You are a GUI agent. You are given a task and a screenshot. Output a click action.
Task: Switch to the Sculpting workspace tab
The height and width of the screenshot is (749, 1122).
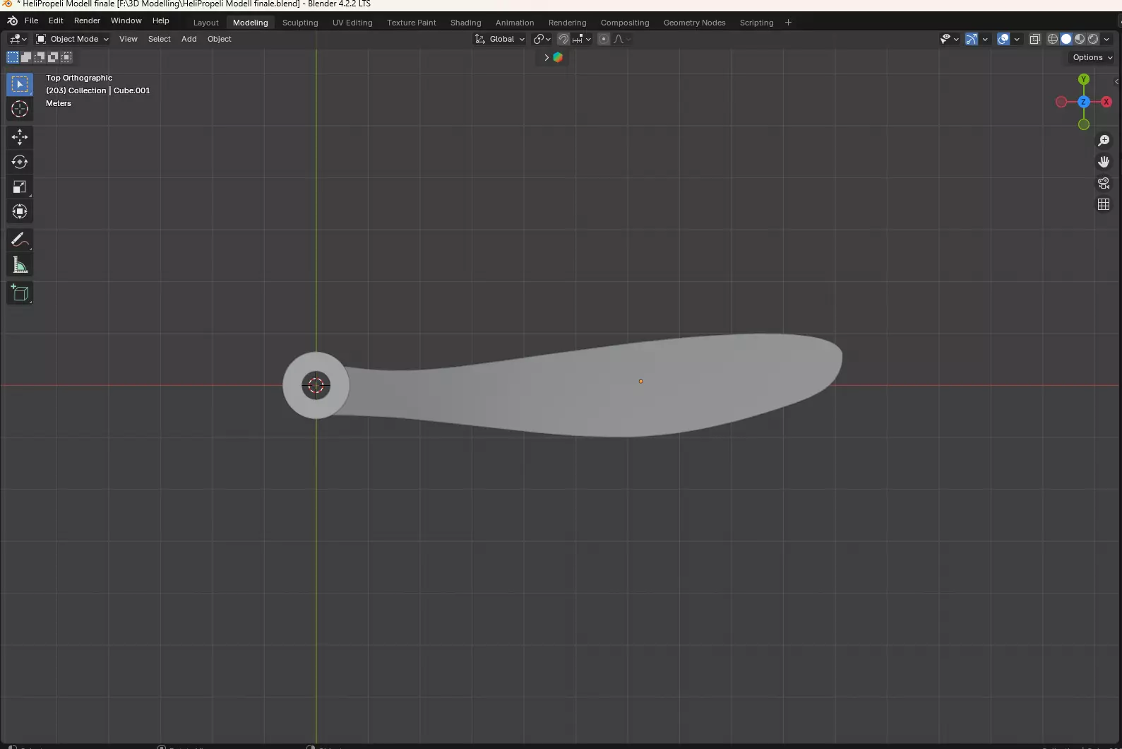[300, 23]
